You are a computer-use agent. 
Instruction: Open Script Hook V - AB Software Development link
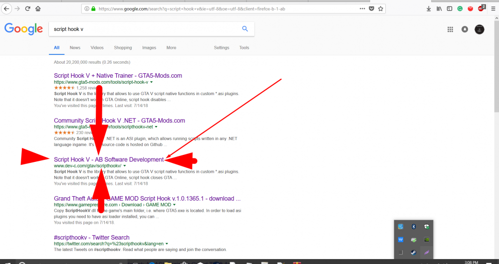(x=108, y=159)
